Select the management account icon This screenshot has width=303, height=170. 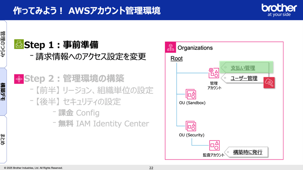213,73
